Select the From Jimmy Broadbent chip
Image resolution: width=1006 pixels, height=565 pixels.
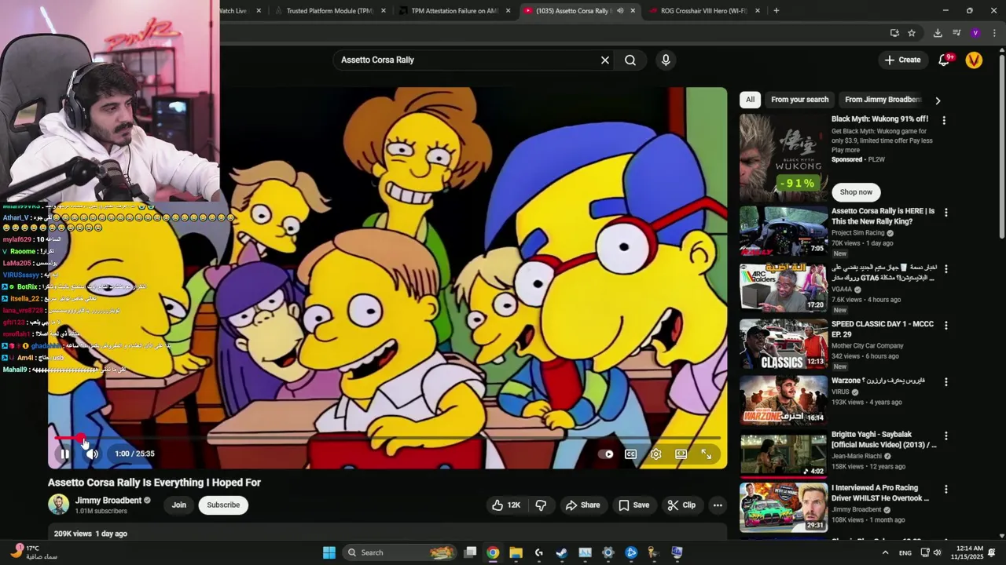pyautogui.click(x=882, y=100)
